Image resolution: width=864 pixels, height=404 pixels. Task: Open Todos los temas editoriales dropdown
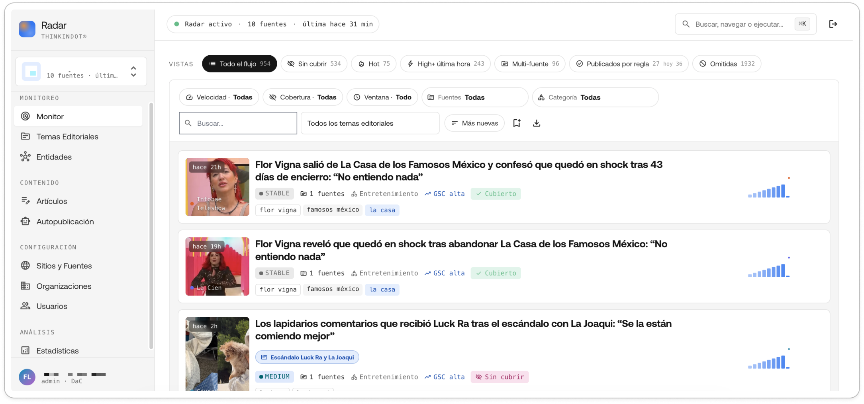coord(370,123)
